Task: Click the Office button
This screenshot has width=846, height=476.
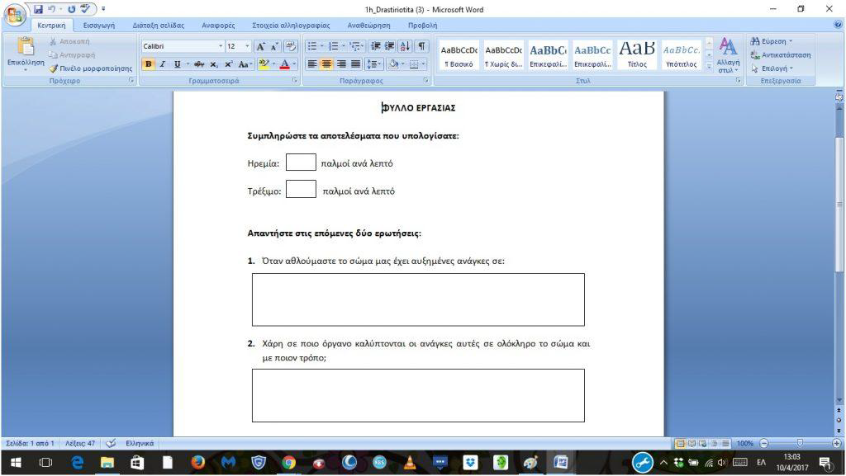Action: click(x=14, y=12)
